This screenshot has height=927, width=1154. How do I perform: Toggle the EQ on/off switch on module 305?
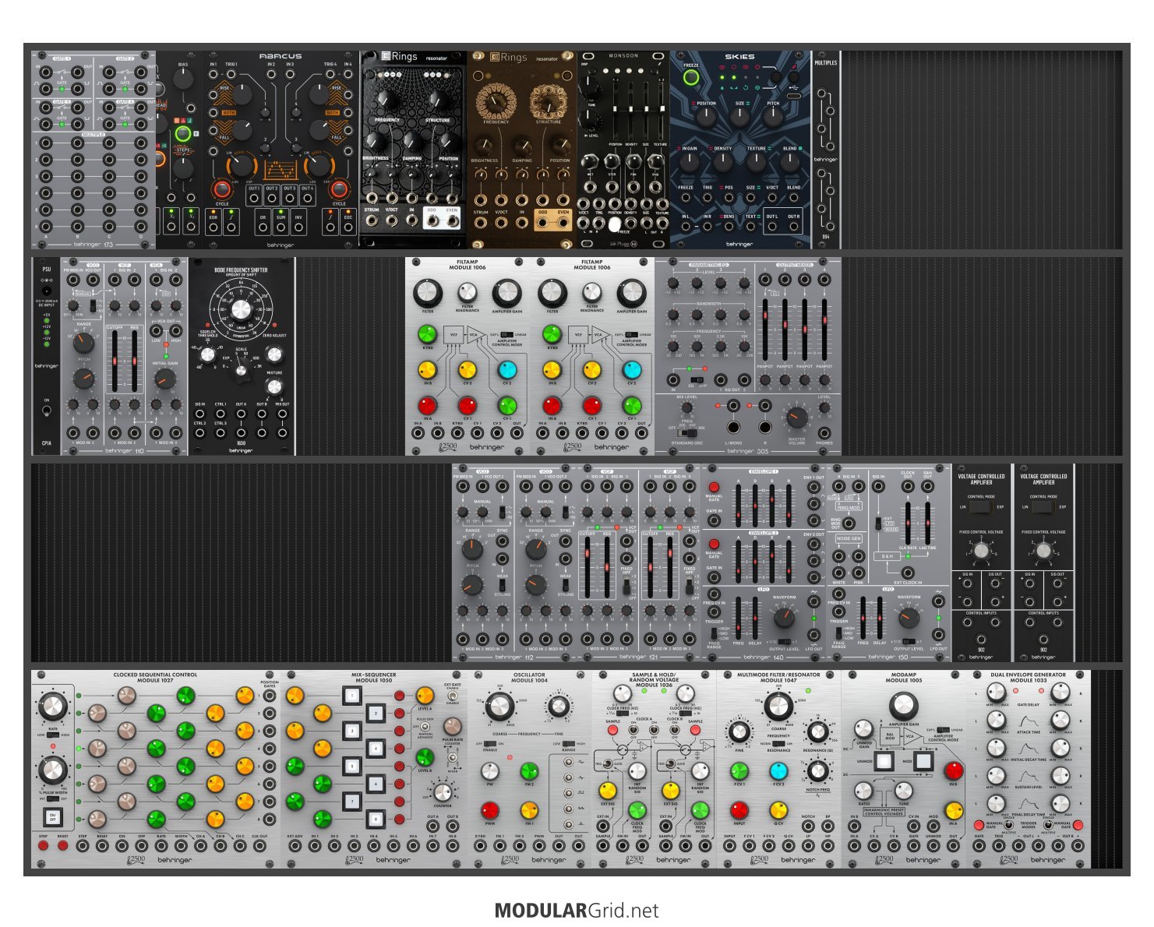click(x=697, y=380)
